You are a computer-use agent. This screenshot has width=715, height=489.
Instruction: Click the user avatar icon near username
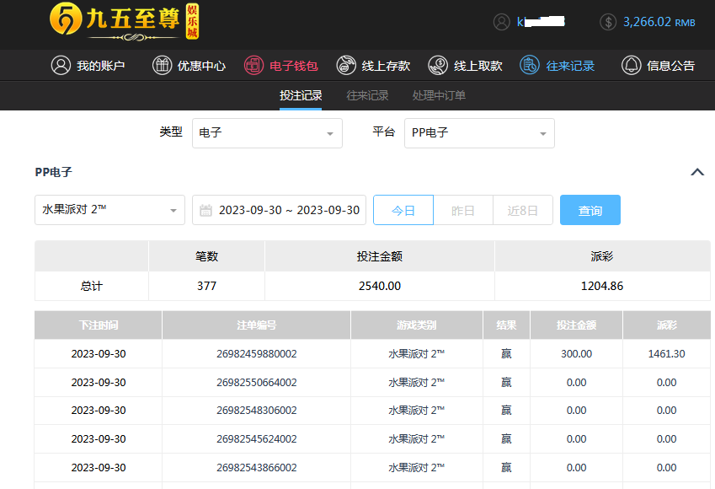(502, 22)
